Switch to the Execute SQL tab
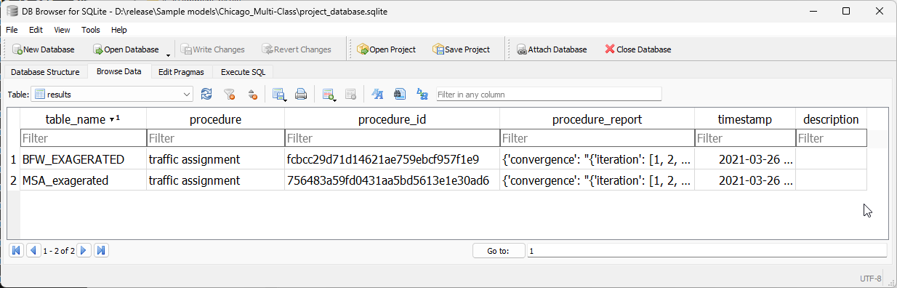The image size is (897, 288). [x=244, y=72]
